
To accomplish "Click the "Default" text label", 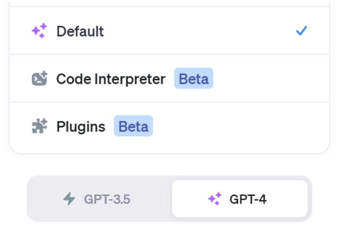I will tap(80, 31).
